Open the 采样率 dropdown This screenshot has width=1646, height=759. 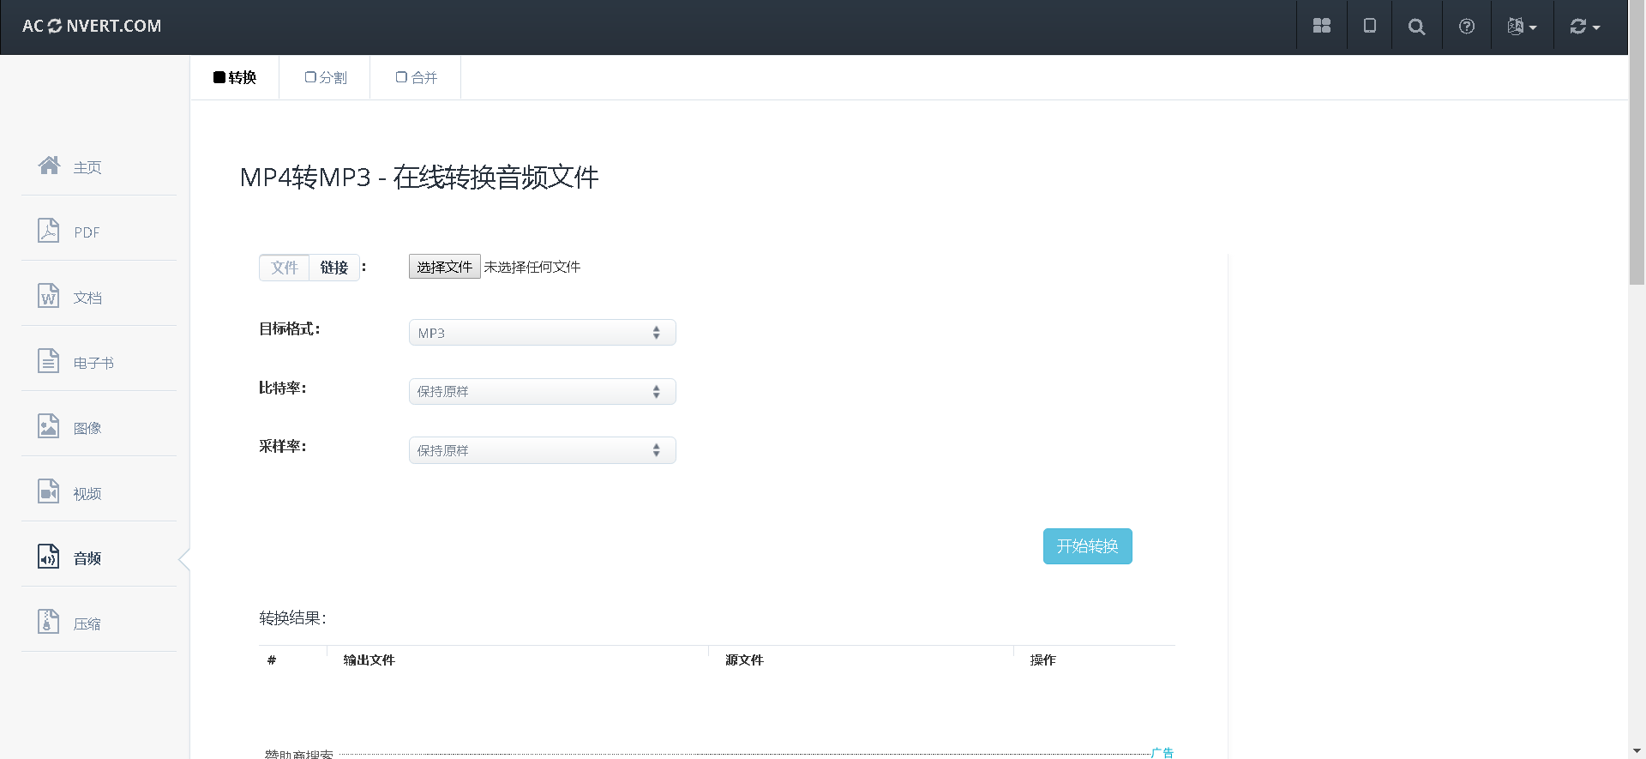(542, 450)
